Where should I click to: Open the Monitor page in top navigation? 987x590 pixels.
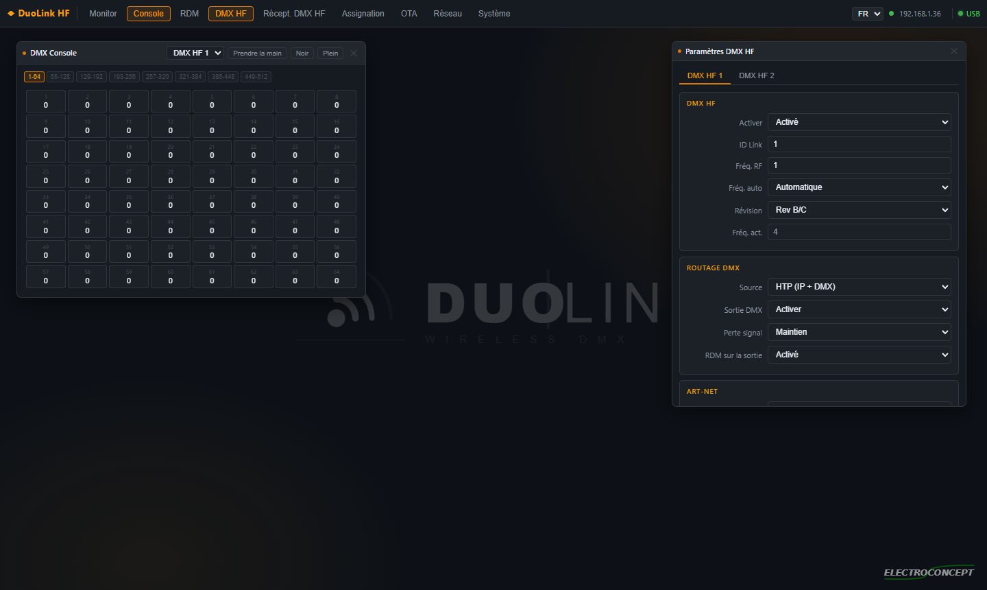pos(103,14)
